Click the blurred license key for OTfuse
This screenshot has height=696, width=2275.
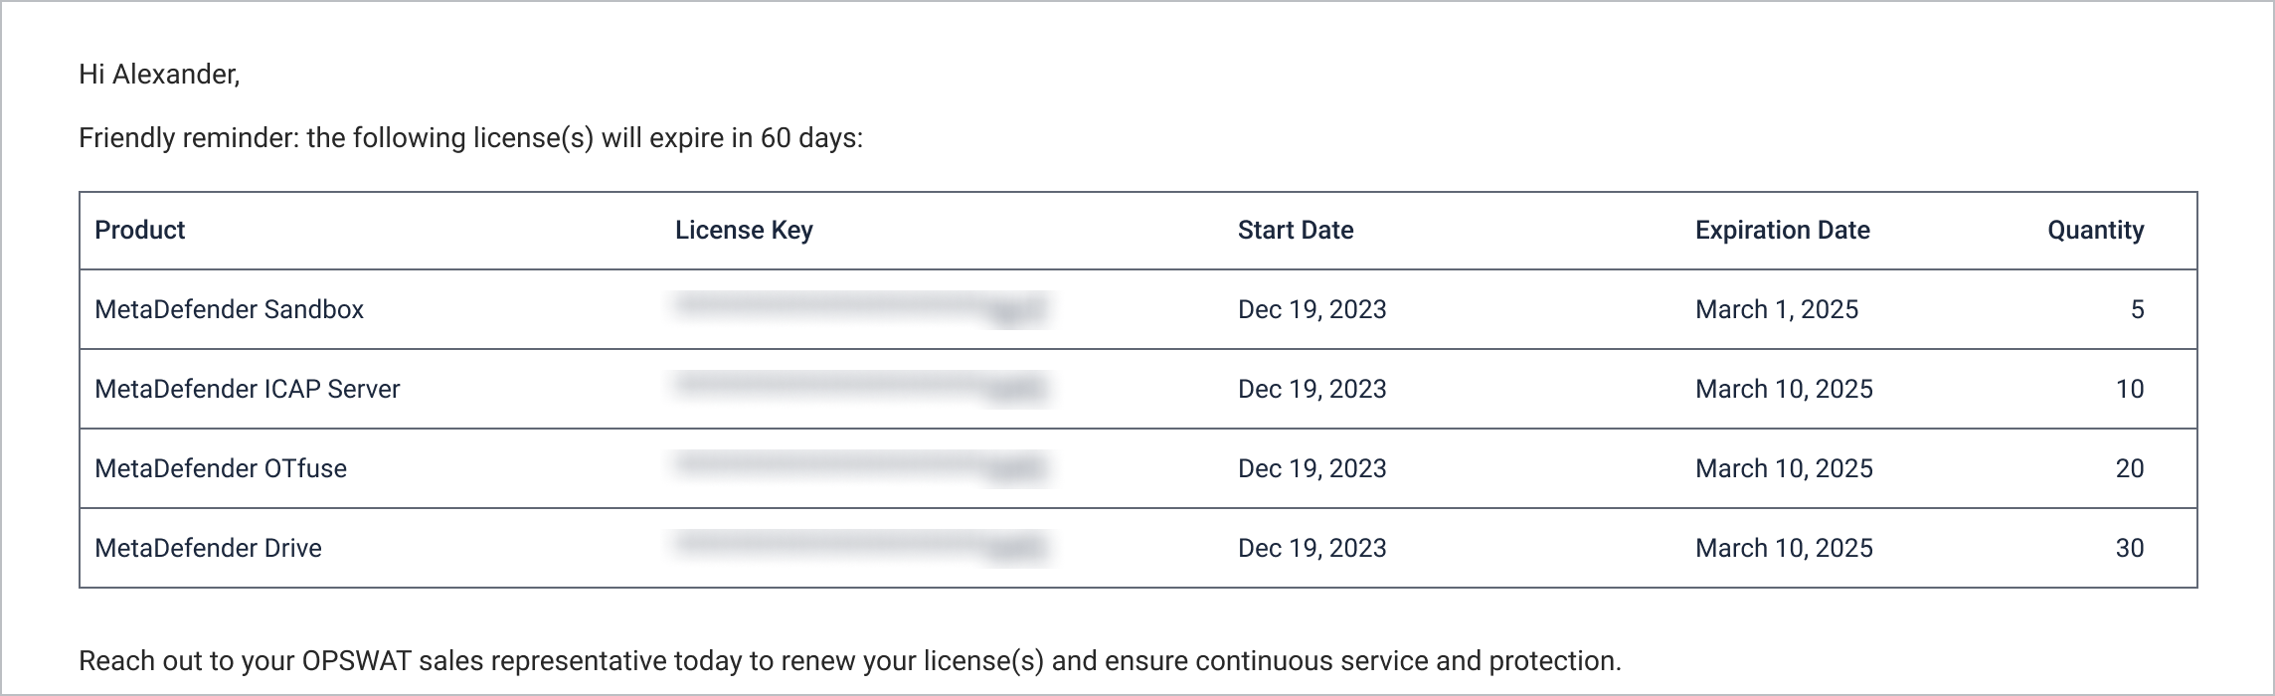click(861, 467)
